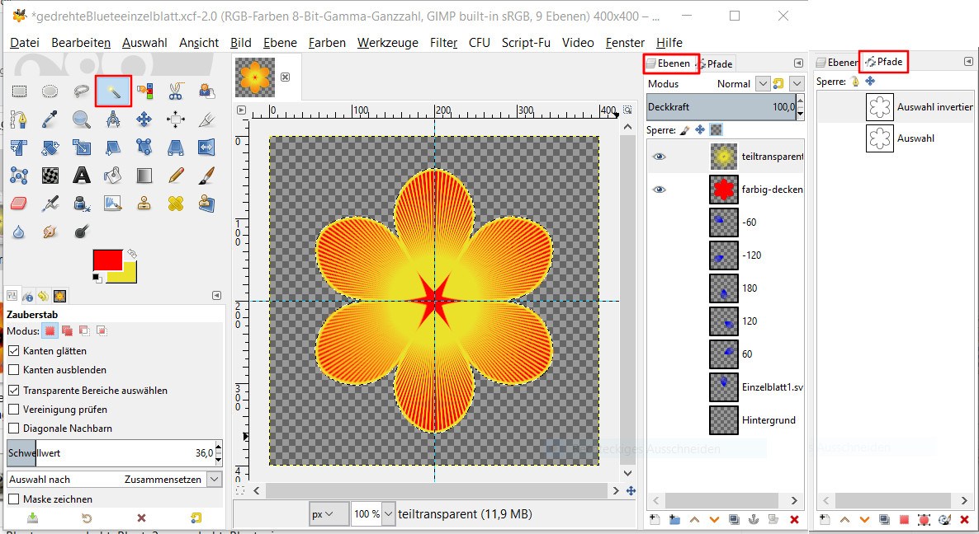This screenshot has width=979, height=534.
Task: Select the 'Hintergrund' layer thumbnail
Action: [x=723, y=420]
